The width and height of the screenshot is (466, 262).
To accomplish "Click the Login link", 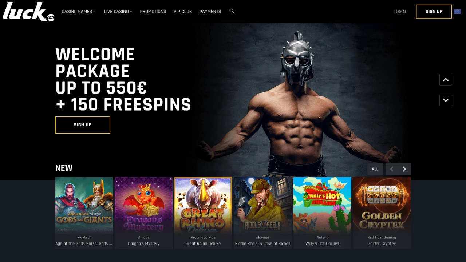I will [399, 12].
